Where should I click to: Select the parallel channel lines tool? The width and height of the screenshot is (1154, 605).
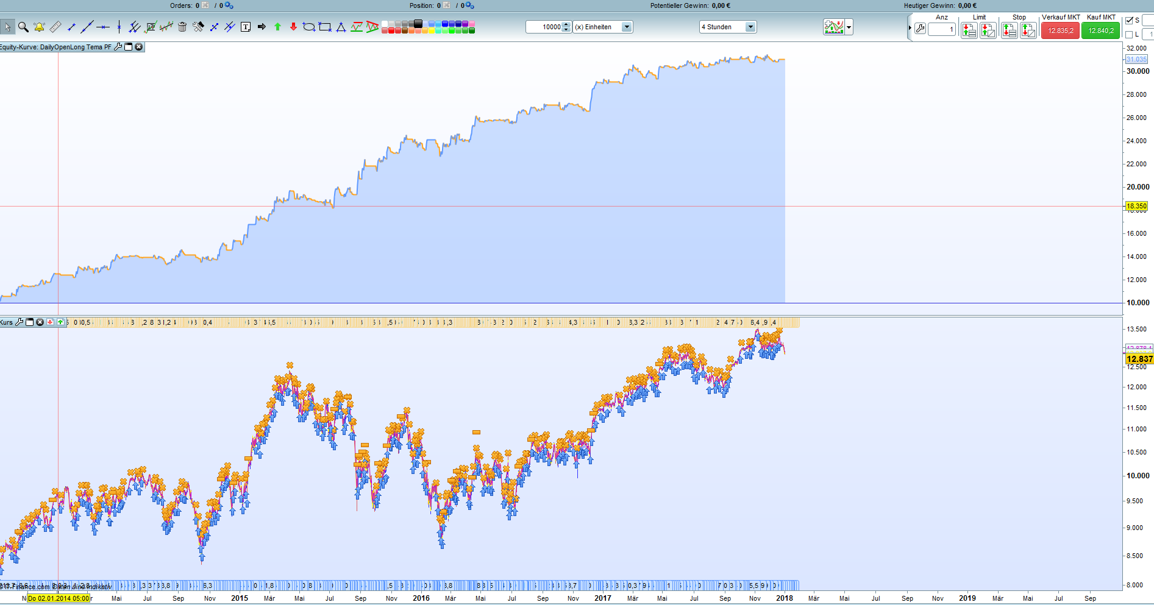[135, 27]
